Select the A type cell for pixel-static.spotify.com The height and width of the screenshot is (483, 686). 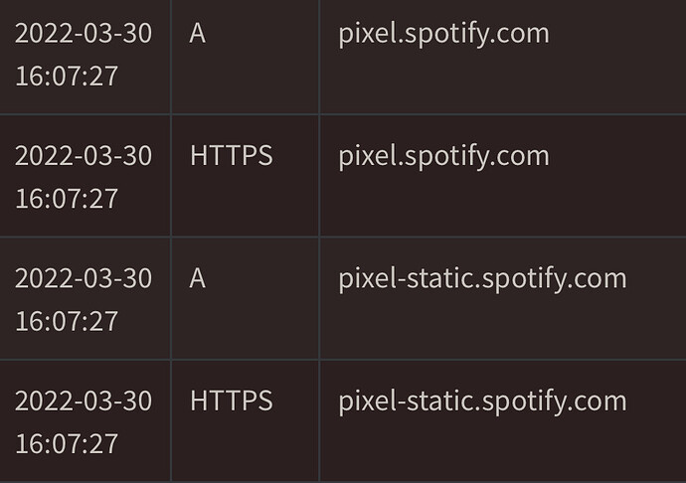click(x=198, y=278)
